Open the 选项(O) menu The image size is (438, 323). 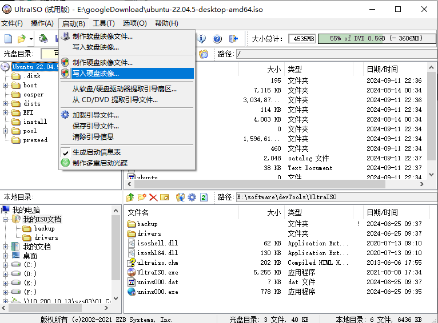coord(134,23)
